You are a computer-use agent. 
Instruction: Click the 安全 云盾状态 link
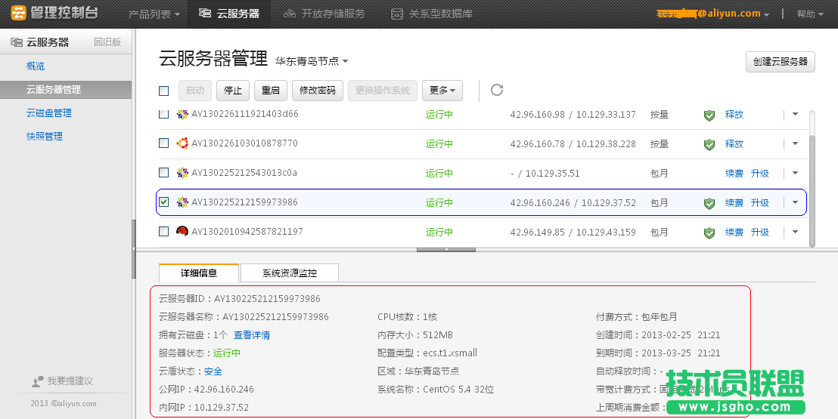213,371
